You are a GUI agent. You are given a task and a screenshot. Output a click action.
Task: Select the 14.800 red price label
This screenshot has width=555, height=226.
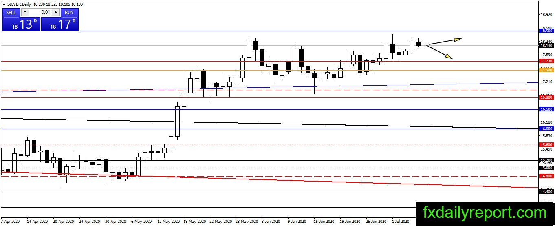[546, 176]
